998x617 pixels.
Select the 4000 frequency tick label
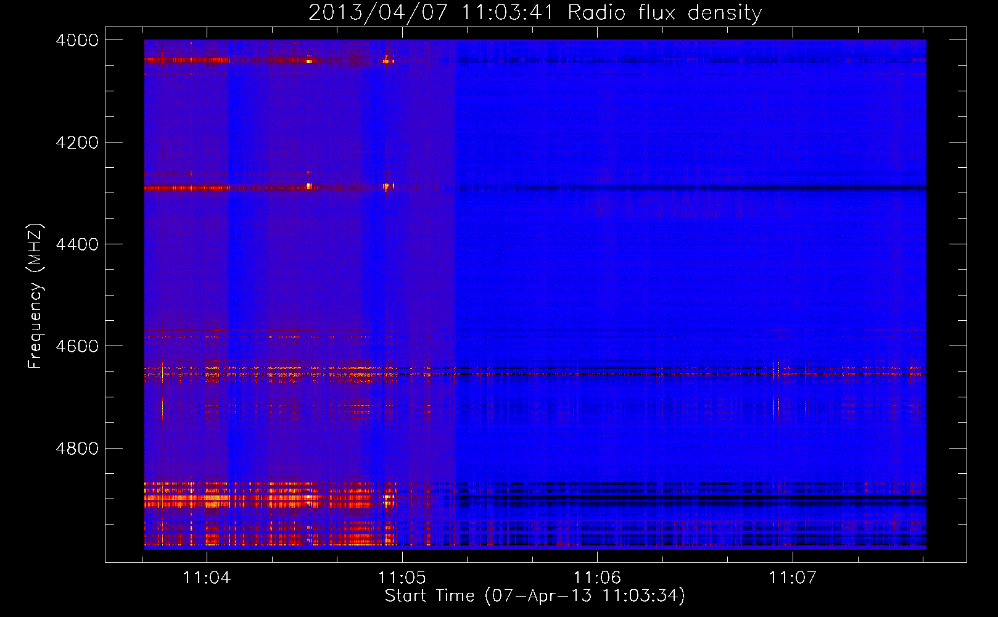tap(77, 40)
